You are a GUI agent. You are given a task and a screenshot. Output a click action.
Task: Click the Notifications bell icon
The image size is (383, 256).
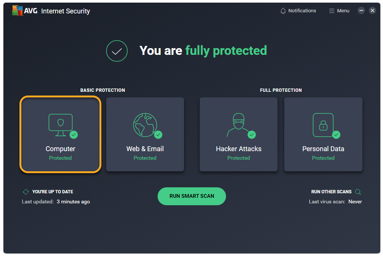(283, 11)
